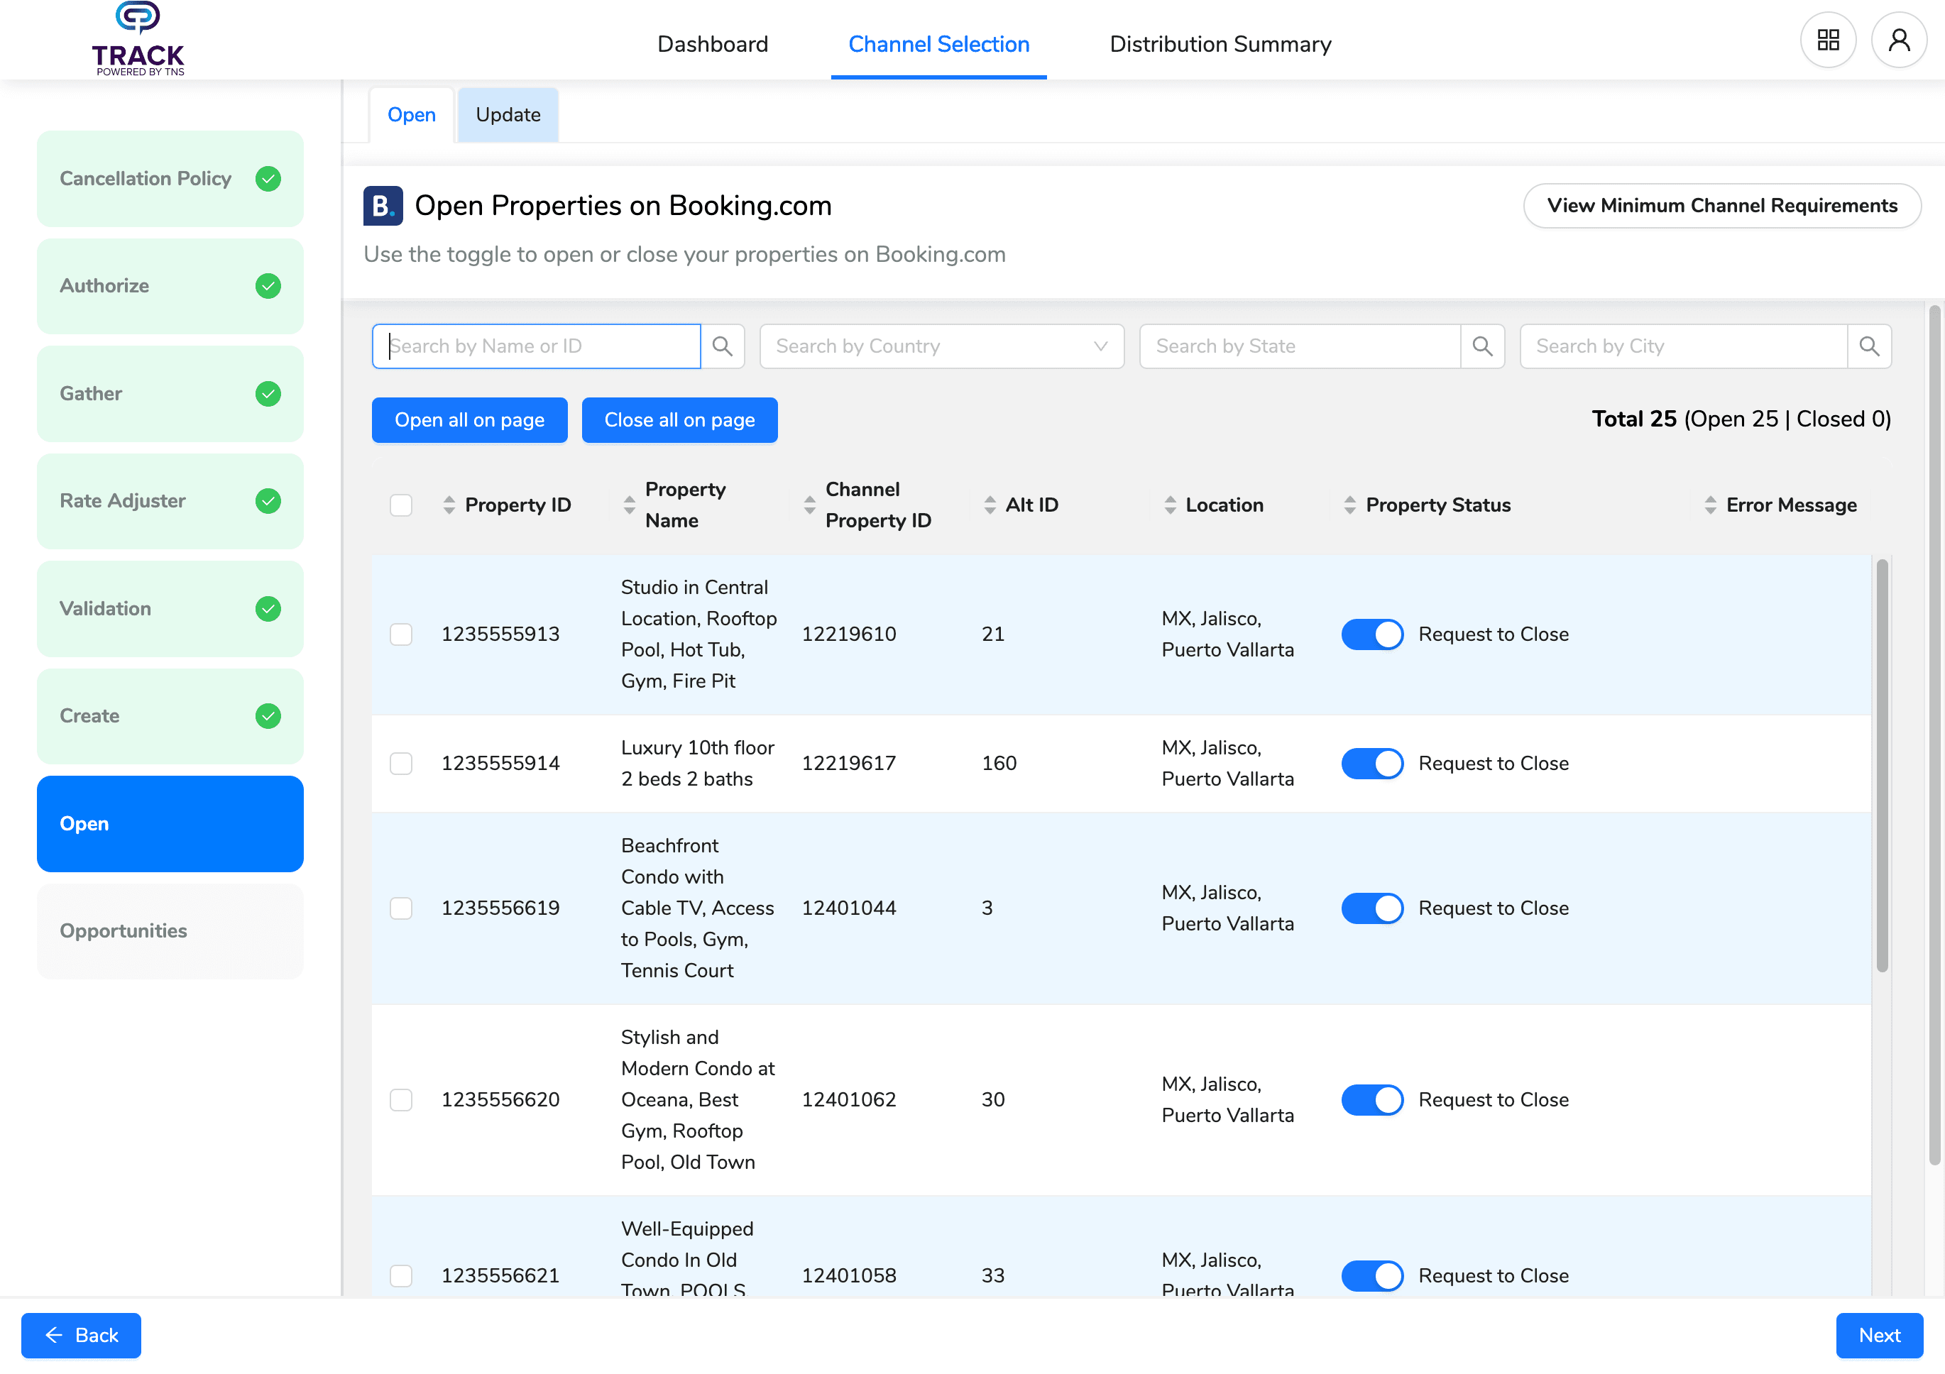
Task: Open the Cancellation Policy step
Action: pos(170,179)
